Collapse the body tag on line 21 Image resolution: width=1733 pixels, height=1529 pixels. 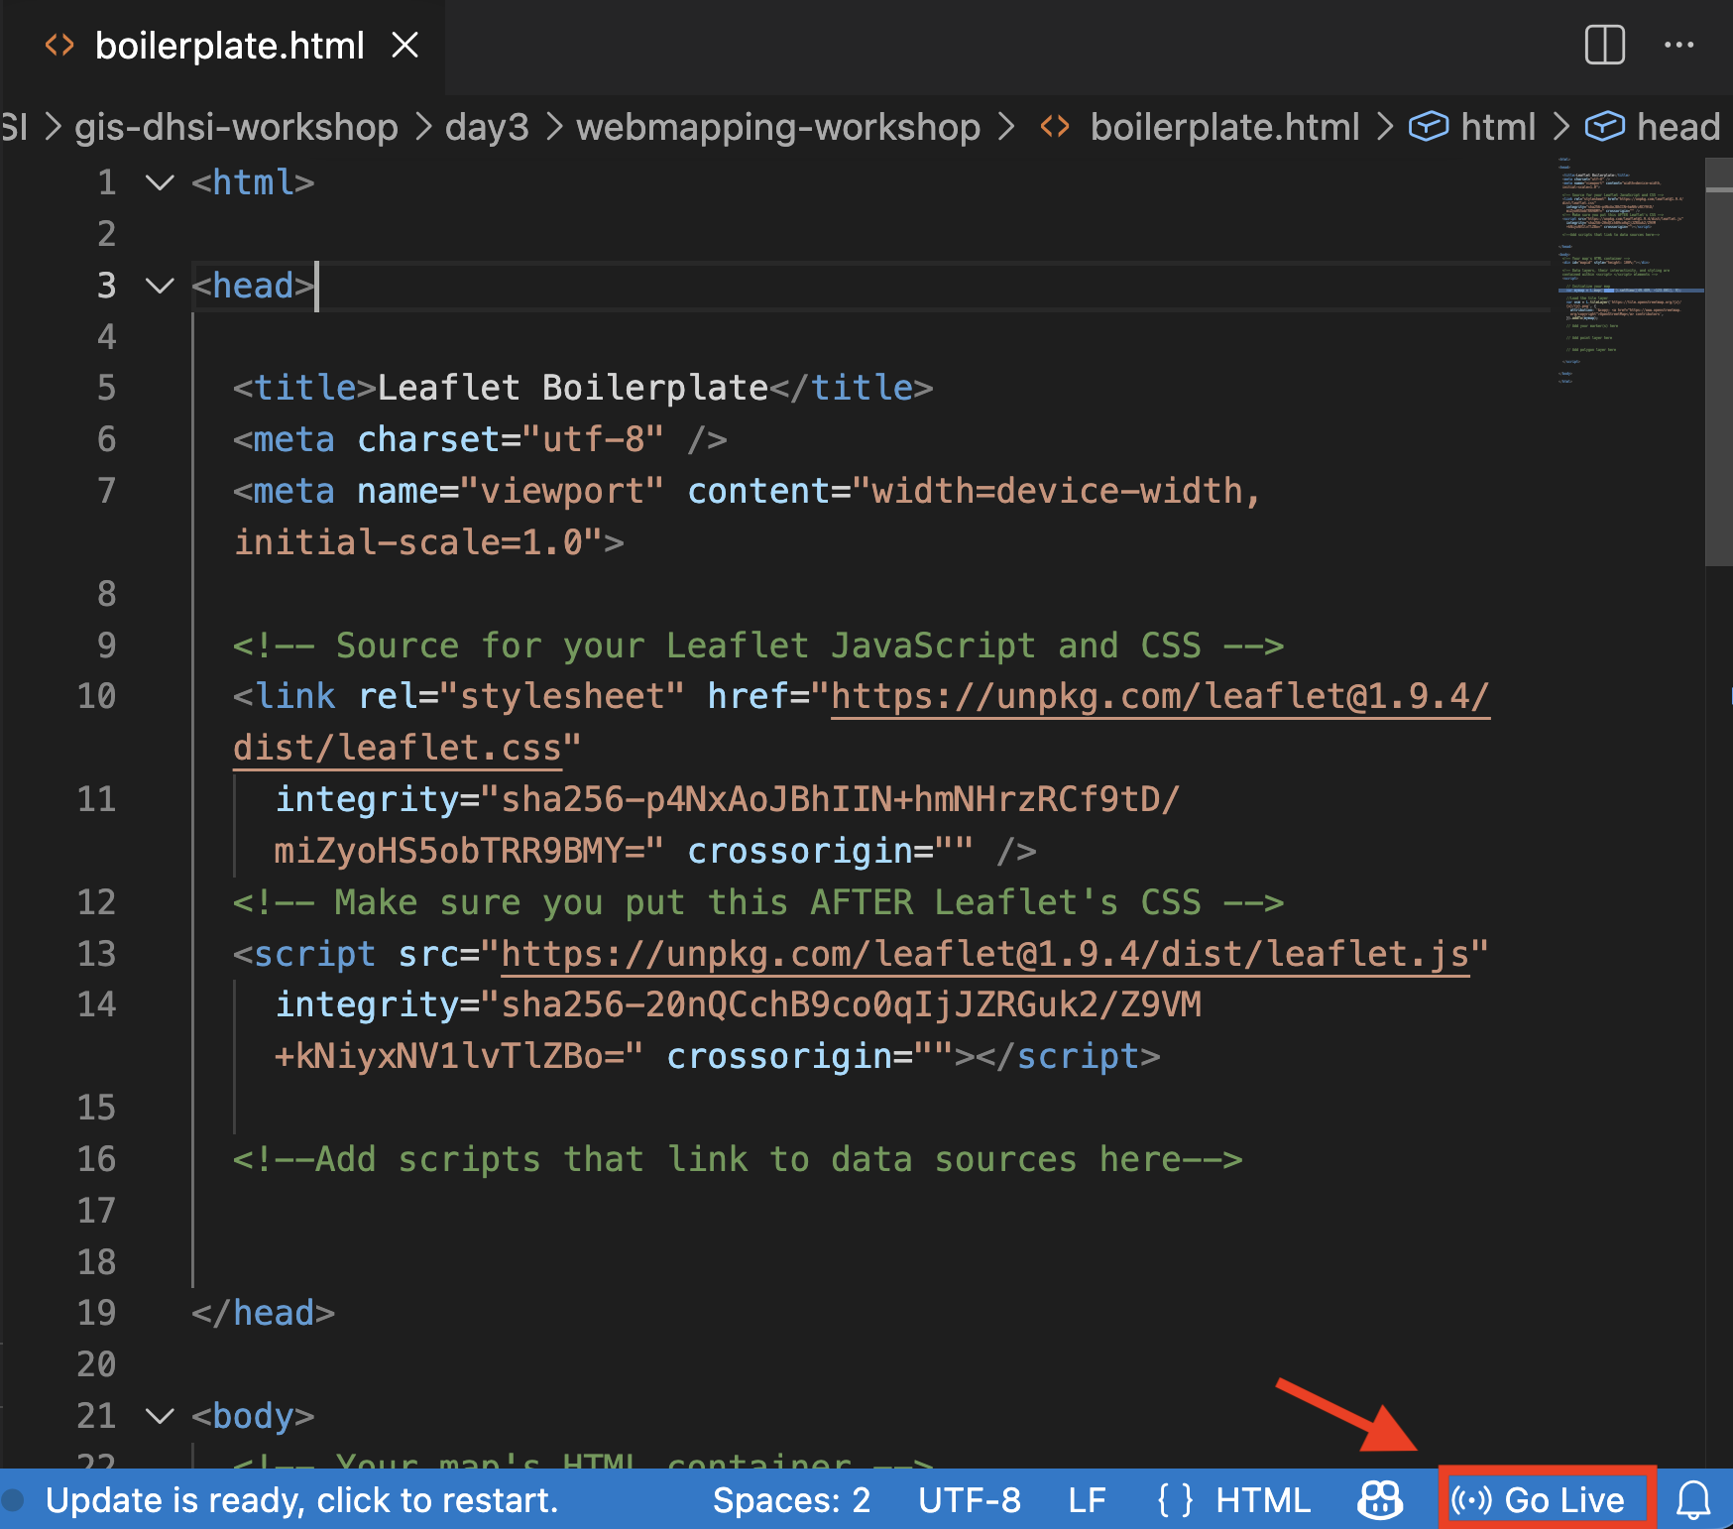click(x=160, y=1416)
